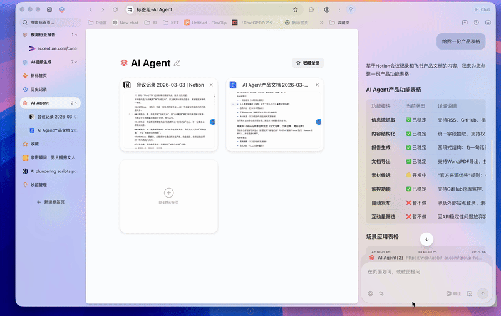The image size is (501, 316).
Task: Open accenture.com tab in sidebar
Action: point(53,48)
